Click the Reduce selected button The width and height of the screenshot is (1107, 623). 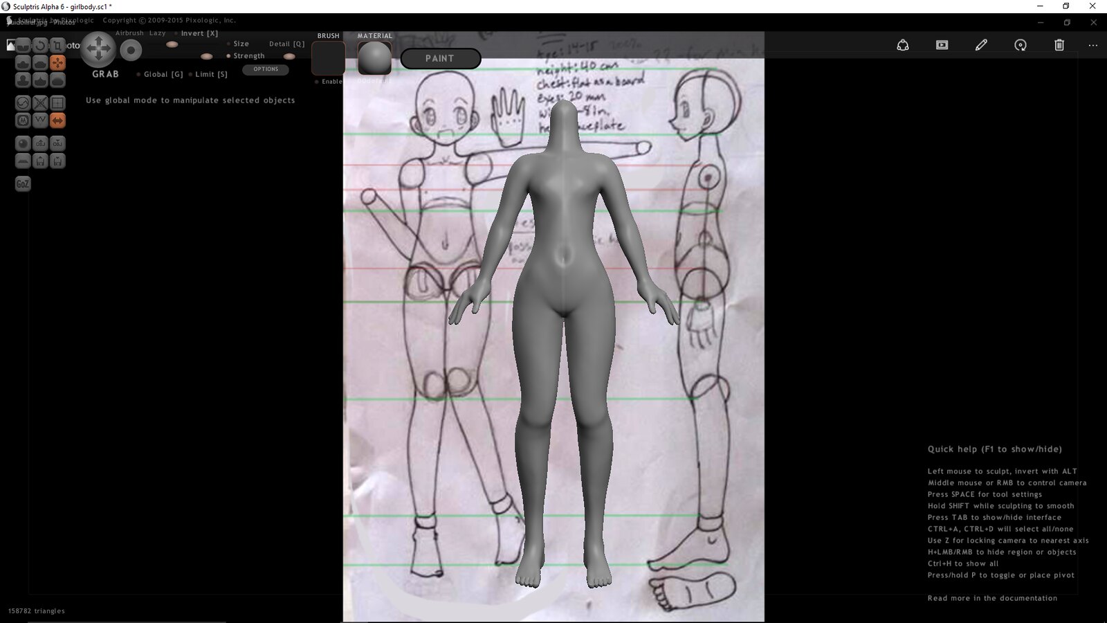point(40,102)
